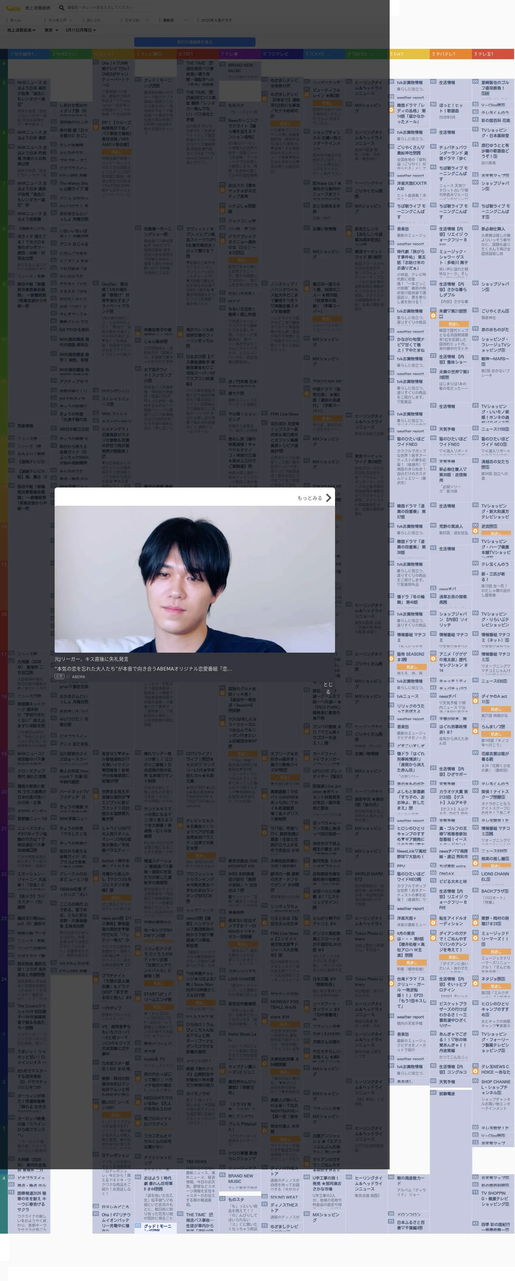Screen dimensions: 515x1281
Task: Open the 探偵！ナイトスクープ listing
Action: click(495, 794)
